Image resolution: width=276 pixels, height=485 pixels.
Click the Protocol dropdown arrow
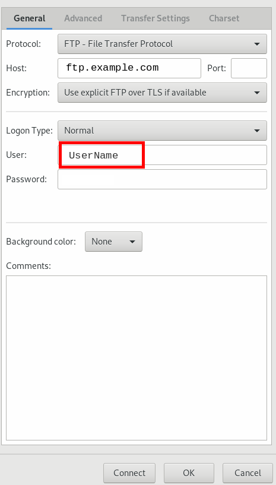[257, 45]
